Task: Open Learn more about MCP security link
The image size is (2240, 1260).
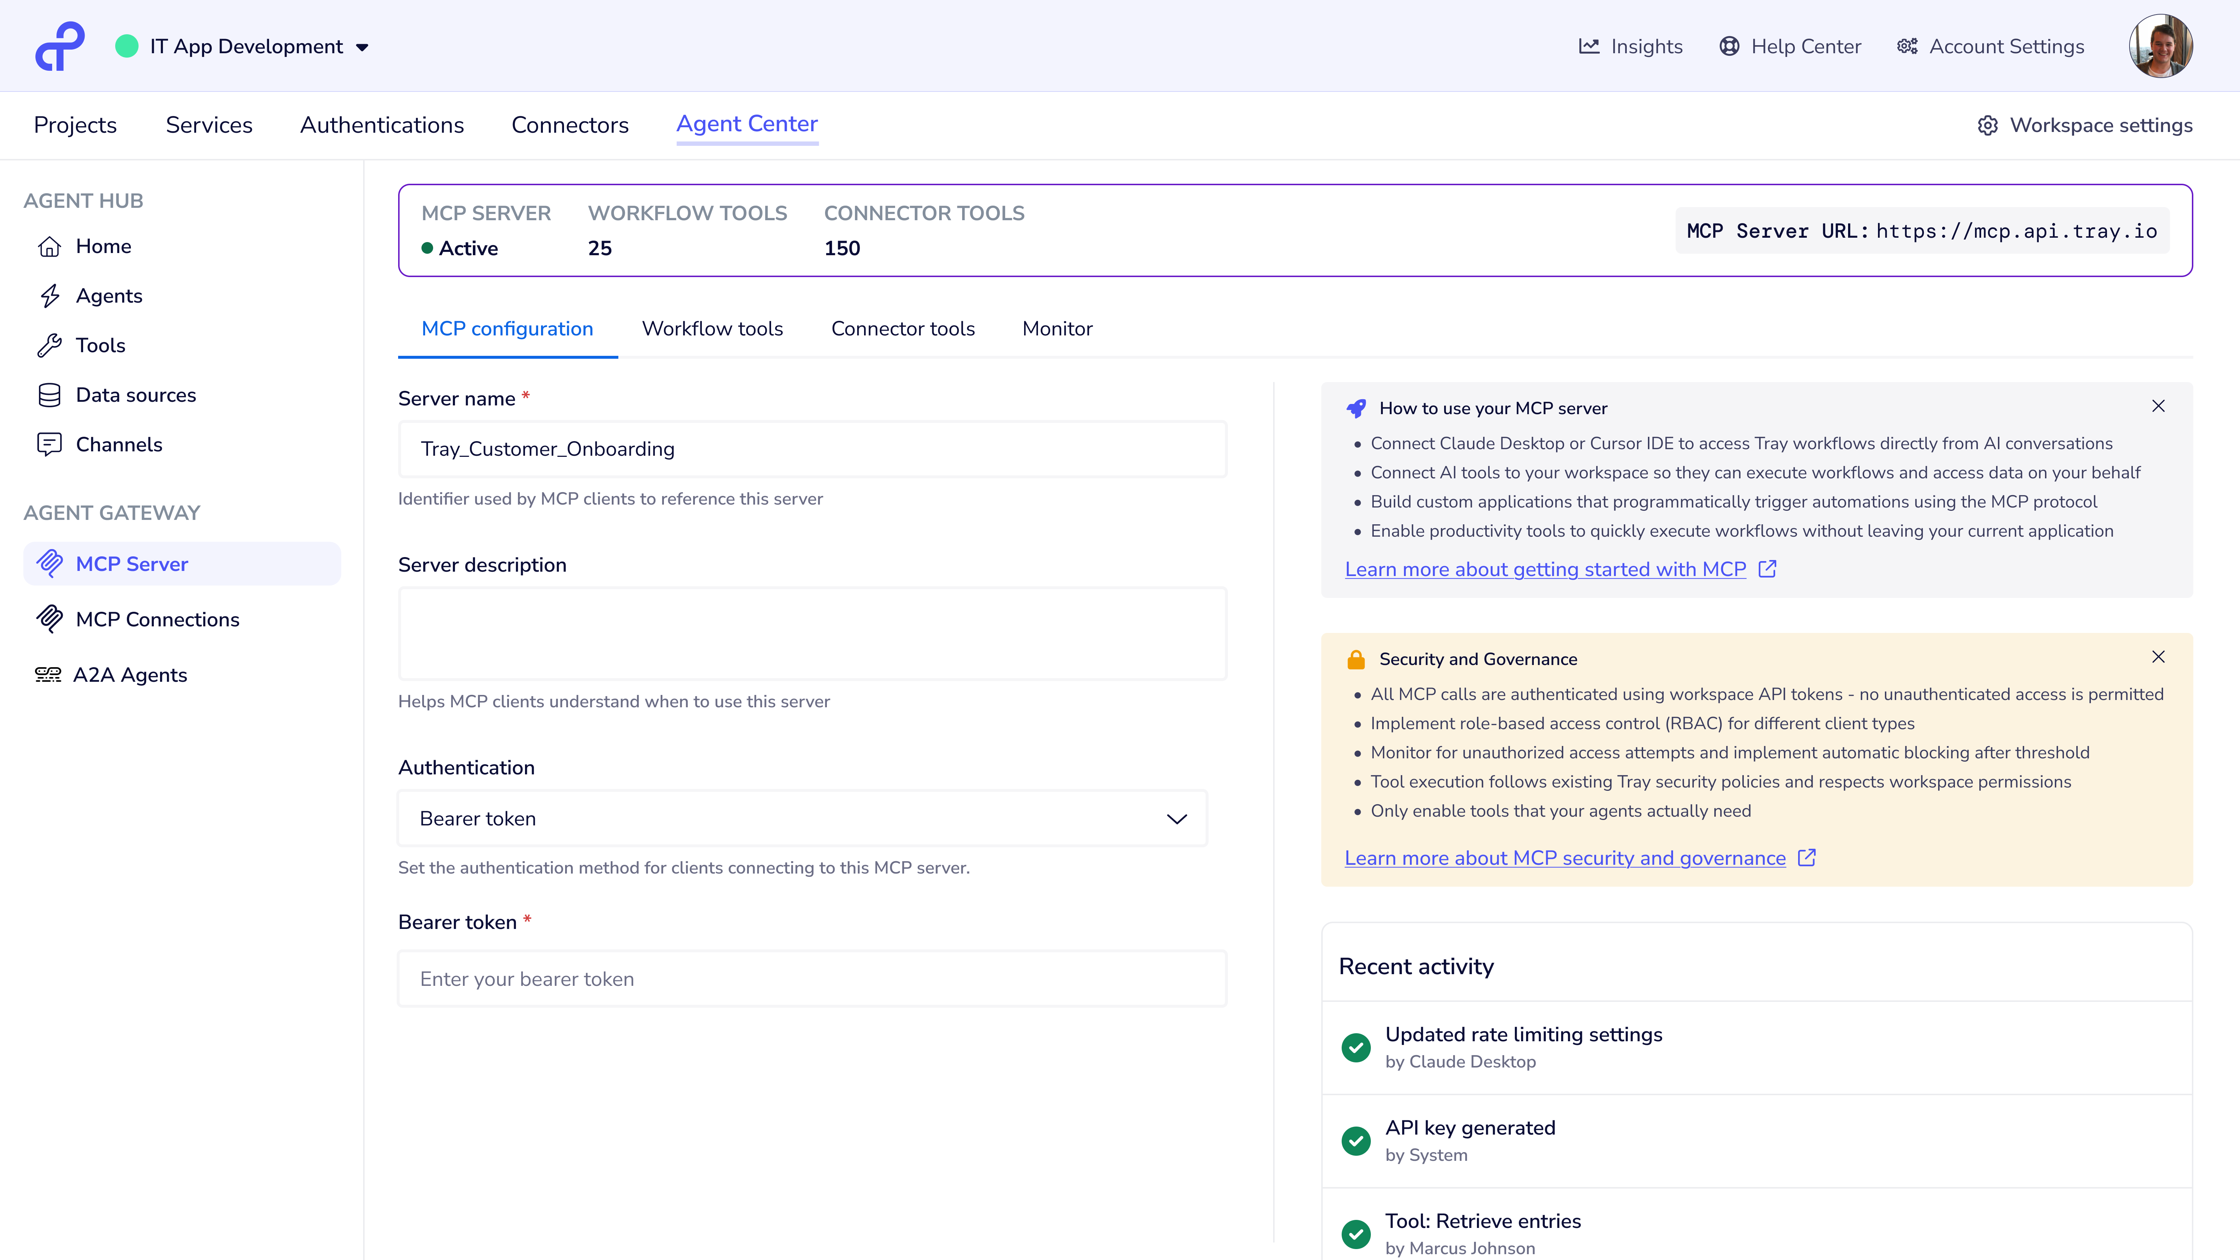Action: [1564, 857]
